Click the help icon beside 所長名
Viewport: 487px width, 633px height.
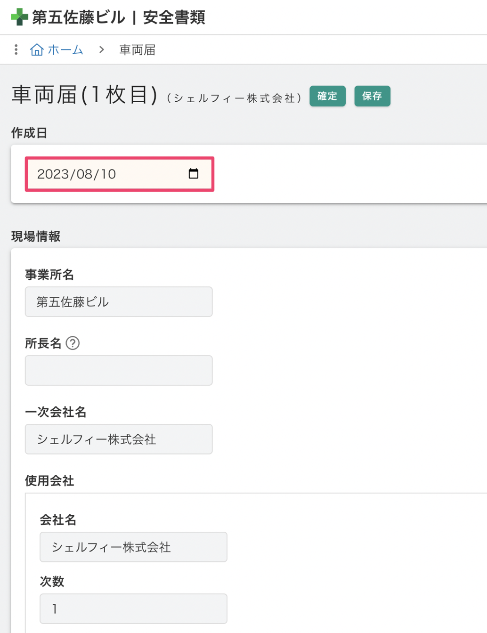pos(73,343)
